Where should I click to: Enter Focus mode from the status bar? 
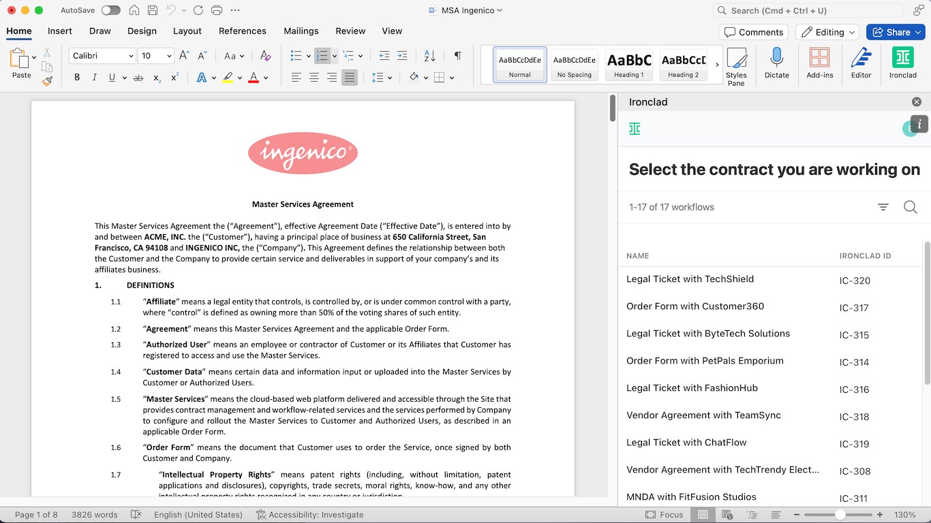click(664, 515)
